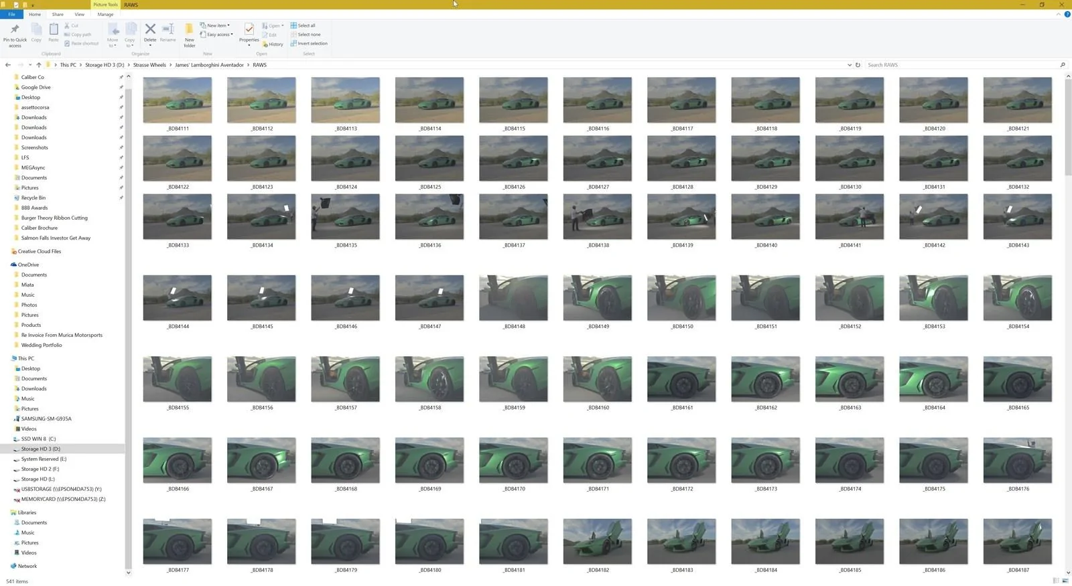The image size is (1072, 586).
Task: Open the Picture Tools contextual tab
Action: pos(105,5)
